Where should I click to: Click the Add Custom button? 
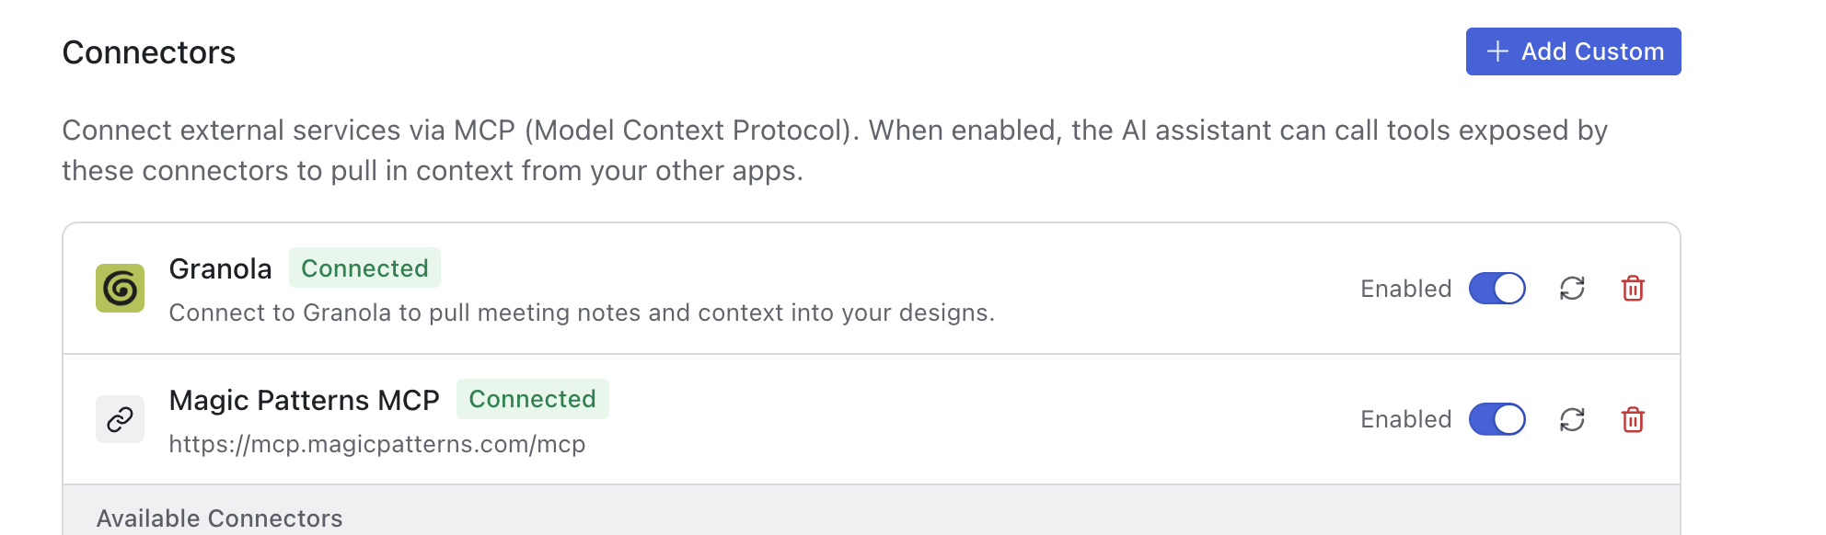pos(1573,51)
